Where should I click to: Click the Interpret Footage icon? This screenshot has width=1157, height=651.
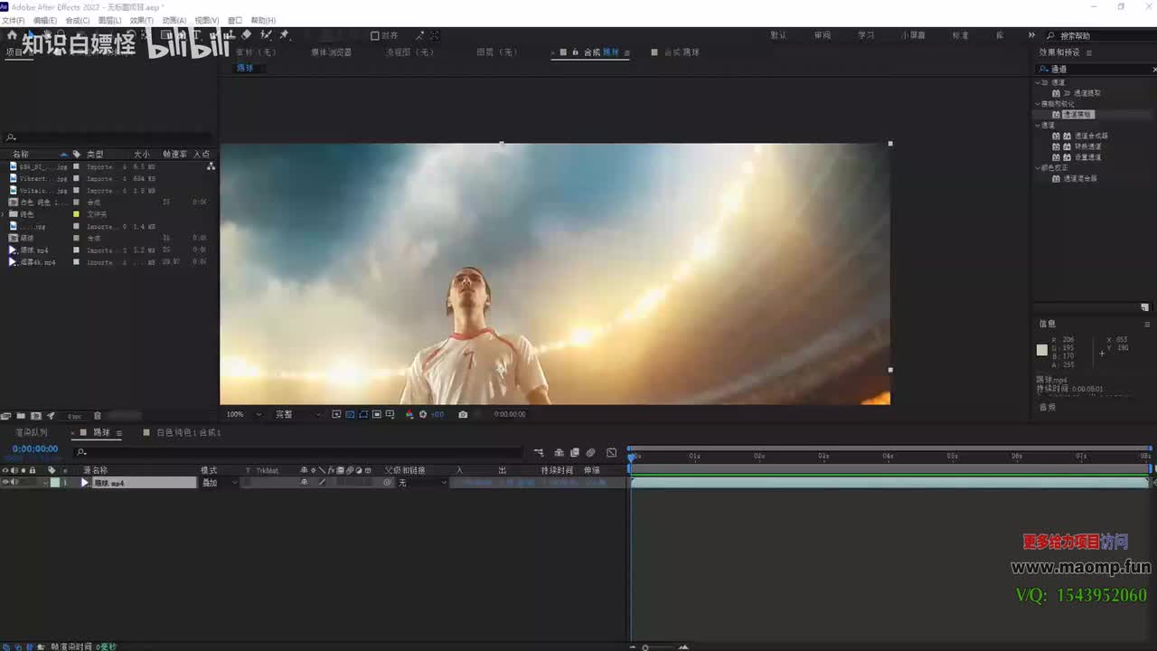(x=6, y=416)
